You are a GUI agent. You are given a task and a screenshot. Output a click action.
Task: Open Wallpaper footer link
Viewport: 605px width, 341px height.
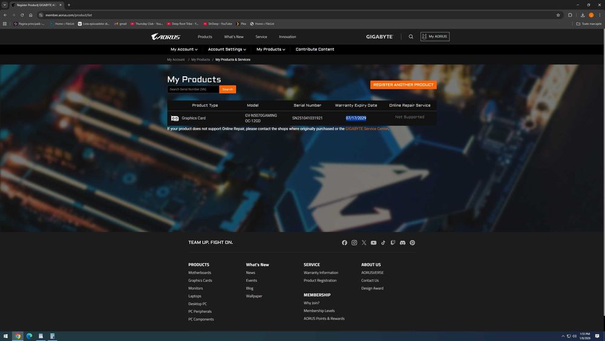[x=254, y=296]
